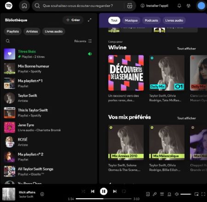This screenshot has width=207, height=202.
Task: Add Illicit Affairs to liked songs icon
Action: [42, 194]
